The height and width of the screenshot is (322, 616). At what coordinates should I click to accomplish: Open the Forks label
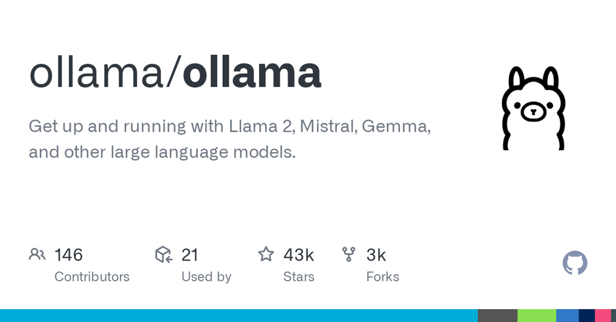click(x=382, y=277)
